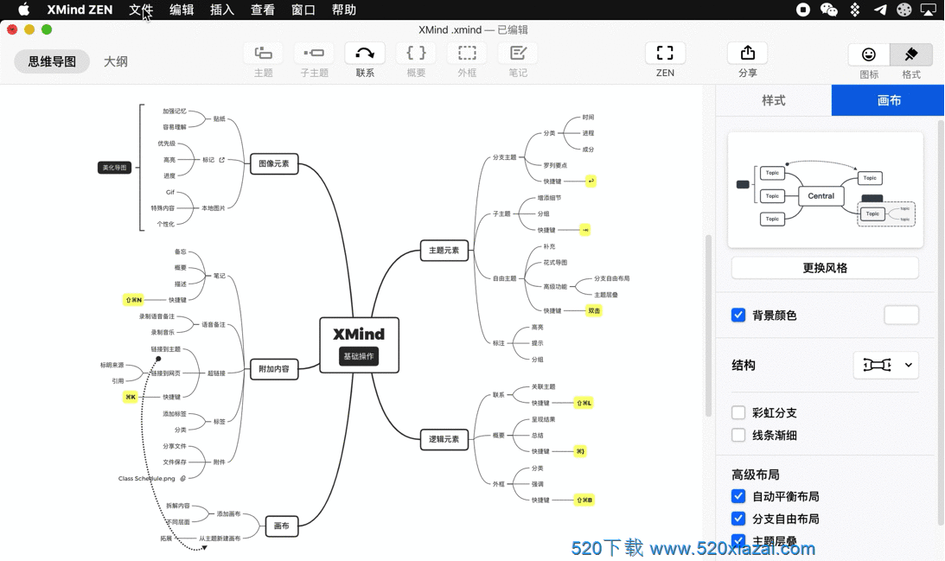Open the 结构 structure dropdown
Viewport: 945px width, 561px height.
click(886, 365)
